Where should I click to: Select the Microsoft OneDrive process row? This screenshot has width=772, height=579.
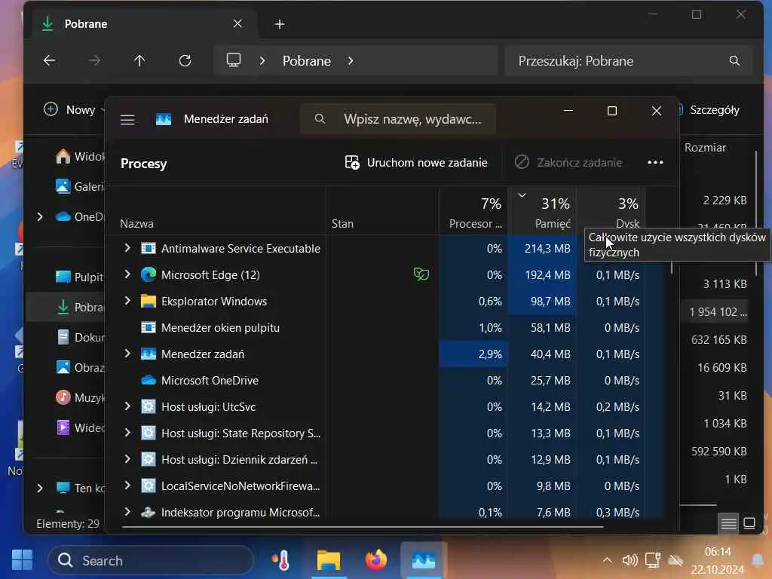(x=384, y=380)
